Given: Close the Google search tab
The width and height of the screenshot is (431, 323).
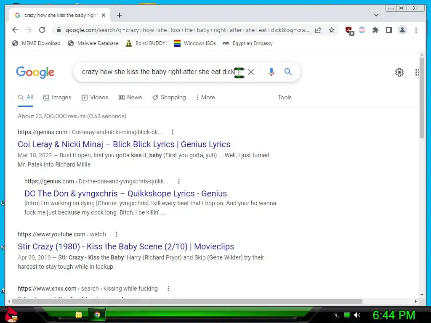Looking at the screenshot, I should coord(104,15).
